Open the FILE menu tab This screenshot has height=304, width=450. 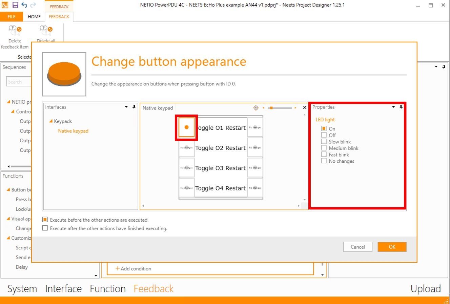click(12, 17)
